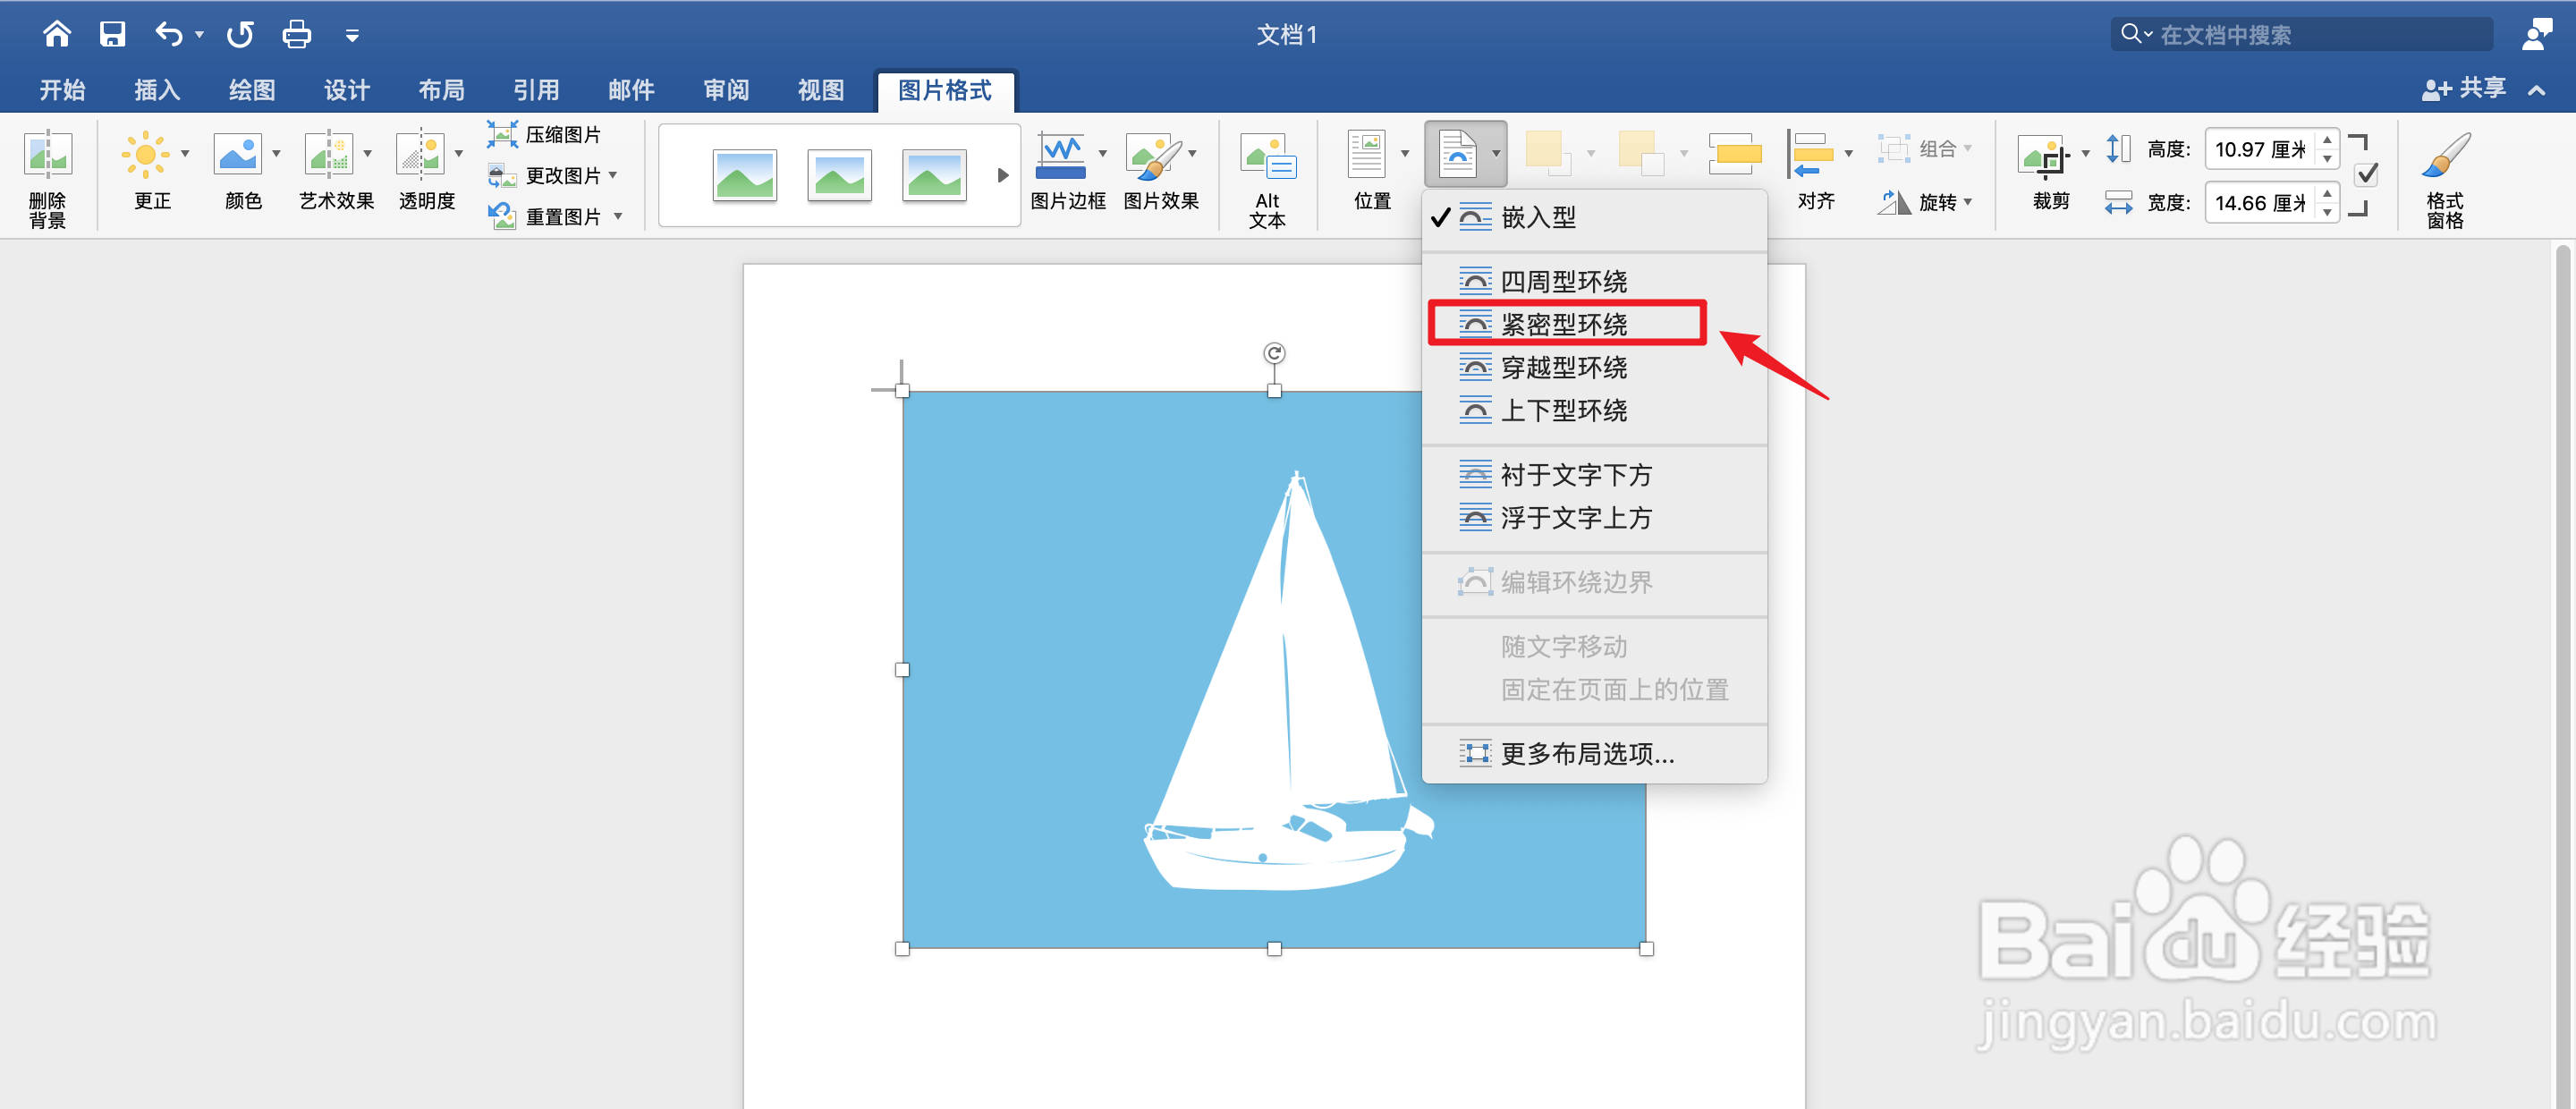Open the Format Pane (格式窗格) brush icon
Image resolution: width=2576 pixels, height=1109 pixels.
[2445, 156]
